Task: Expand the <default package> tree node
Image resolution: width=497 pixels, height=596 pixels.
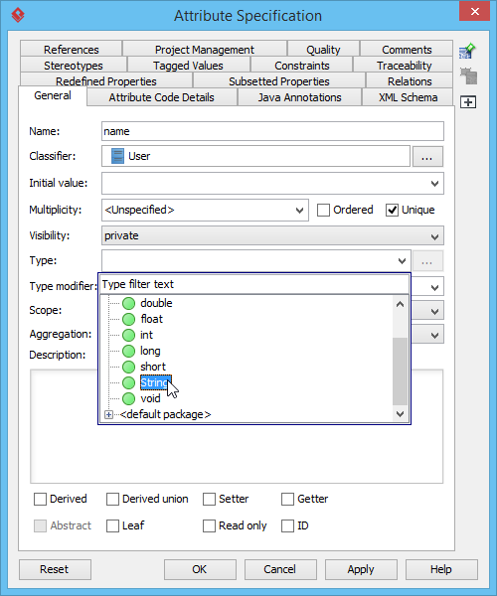Action: (x=108, y=414)
